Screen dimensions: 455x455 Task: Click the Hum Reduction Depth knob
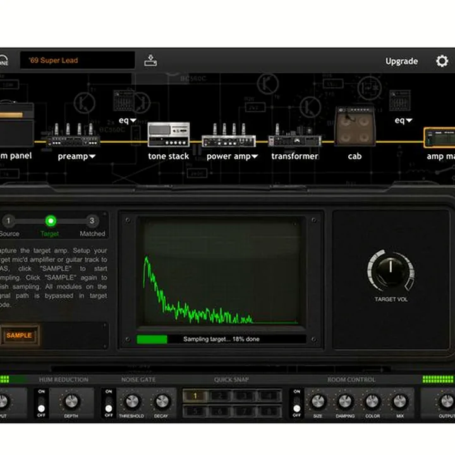coord(71,402)
